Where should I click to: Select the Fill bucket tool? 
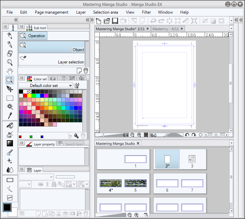tap(10, 126)
